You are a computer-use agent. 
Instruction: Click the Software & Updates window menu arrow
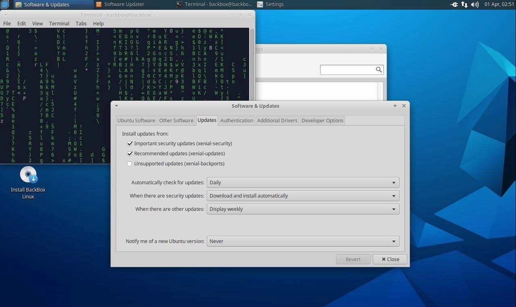click(117, 106)
